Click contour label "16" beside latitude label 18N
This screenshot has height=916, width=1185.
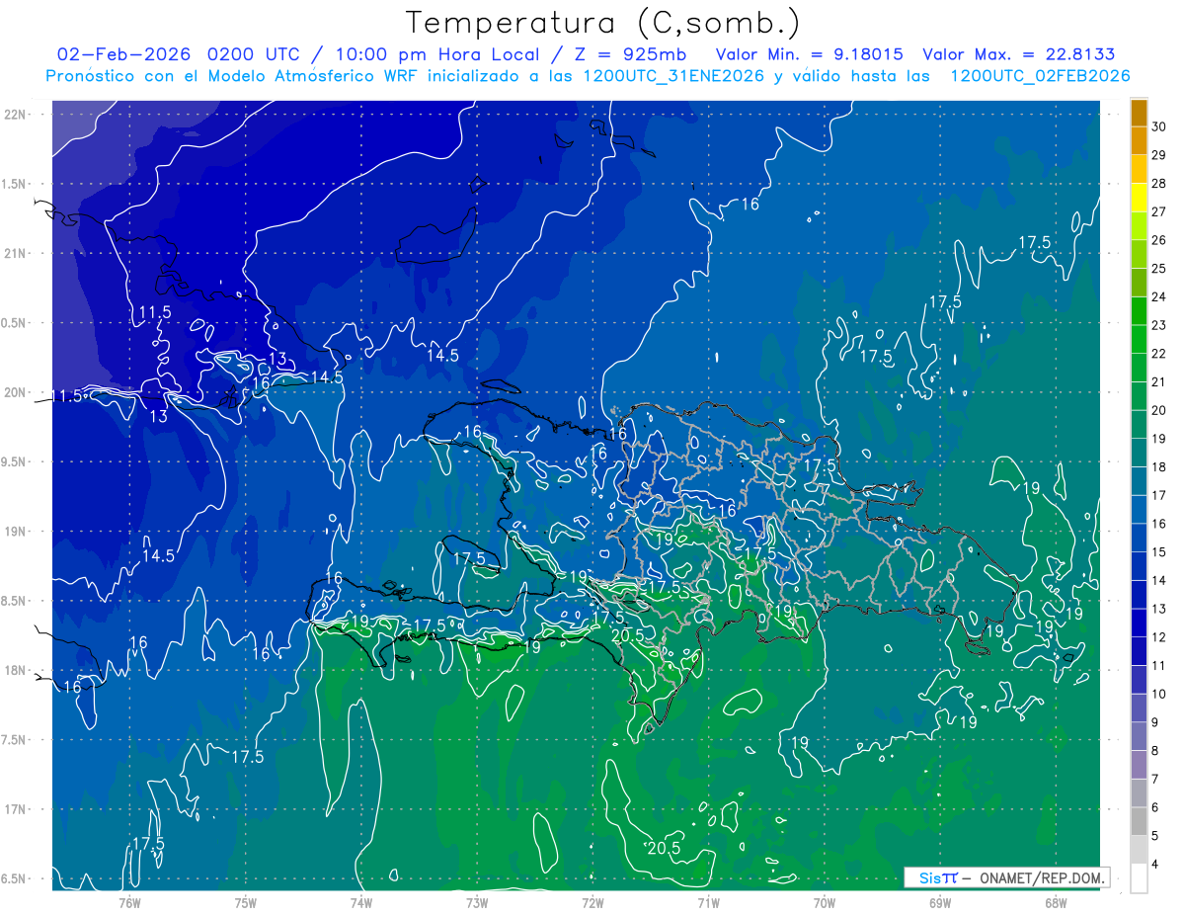(73, 687)
